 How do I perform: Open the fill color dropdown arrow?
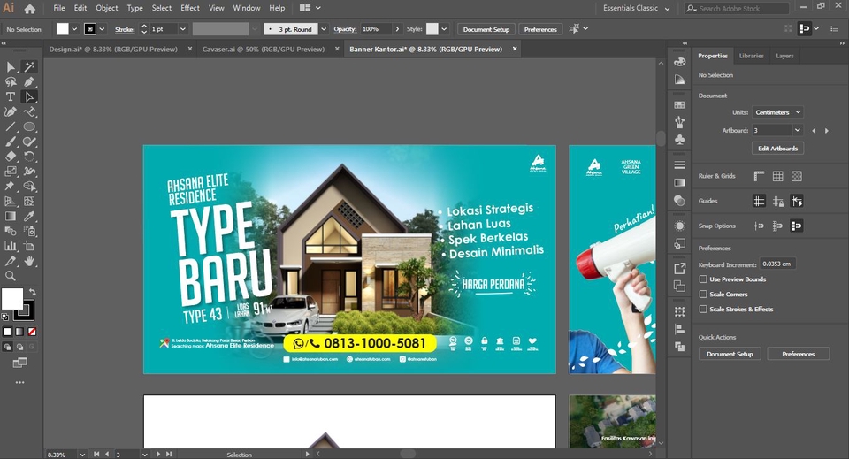point(74,29)
